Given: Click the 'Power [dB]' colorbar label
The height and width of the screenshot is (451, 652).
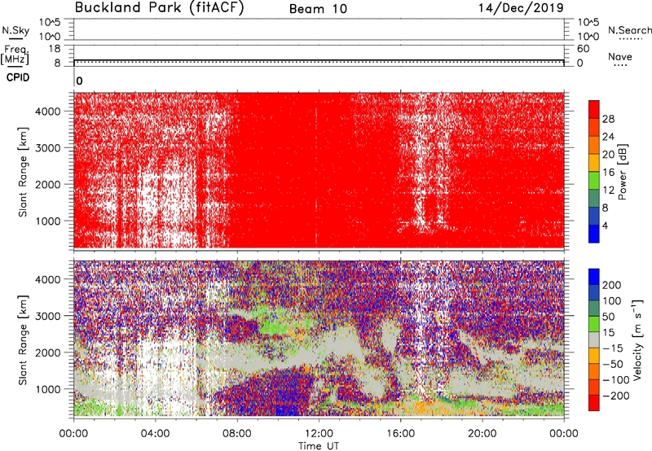Looking at the screenshot, I should (x=622, y=172).
